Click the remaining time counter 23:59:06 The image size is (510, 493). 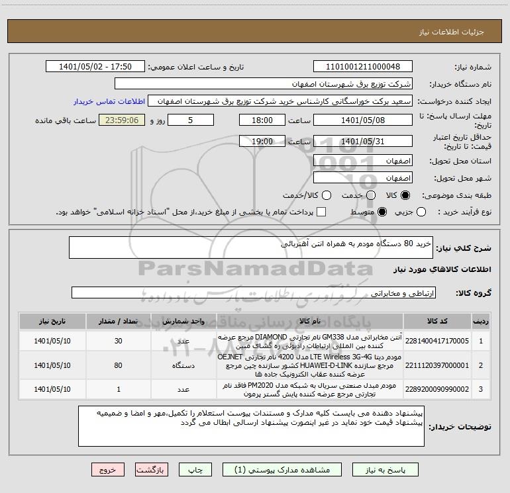[x=122, y=120]
